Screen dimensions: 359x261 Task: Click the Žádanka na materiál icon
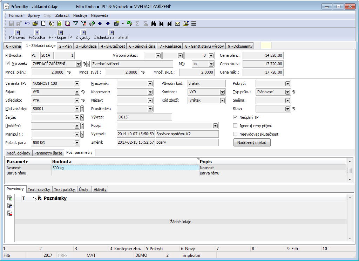click(111, 33)
